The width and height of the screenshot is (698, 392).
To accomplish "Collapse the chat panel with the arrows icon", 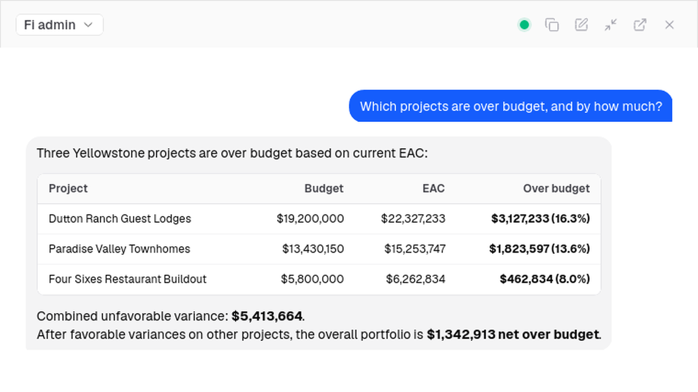I will (610, 25).
